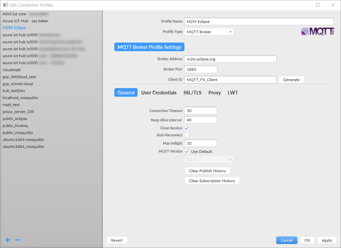Click the OK button

[307, 240]
